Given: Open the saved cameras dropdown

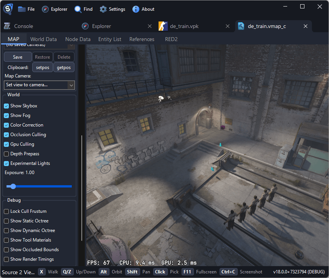Looking at the screenshot, I should click(71, 46).
